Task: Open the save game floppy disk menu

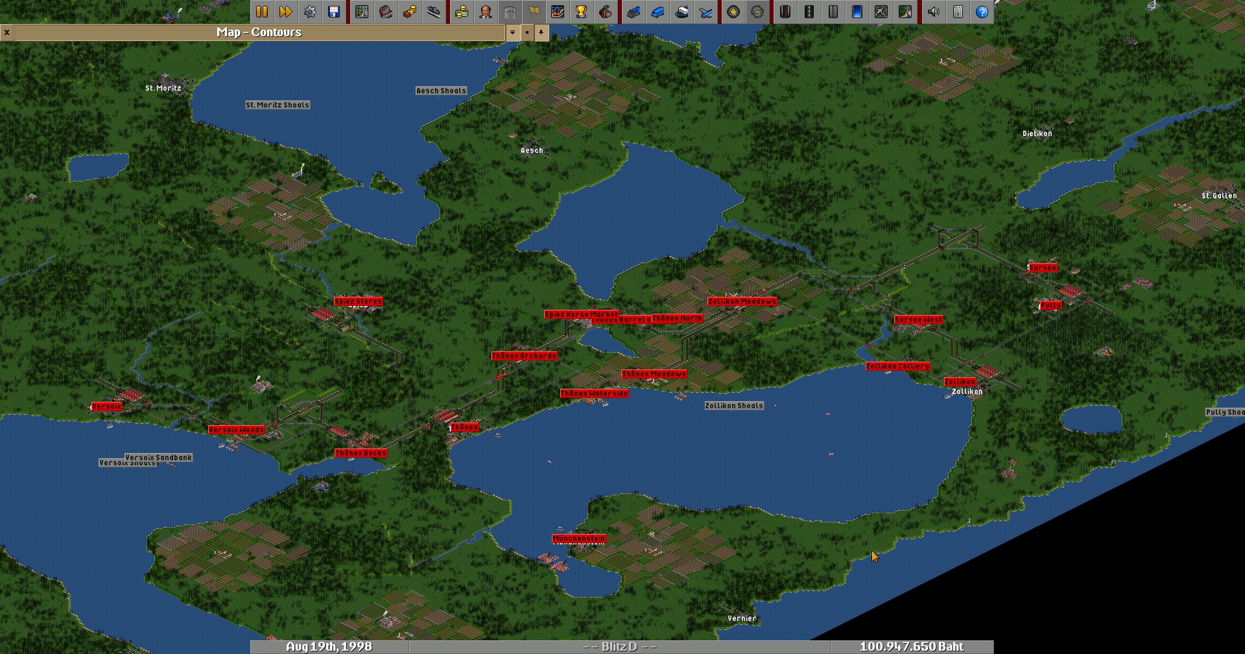Action: click(x=334, y=12)
